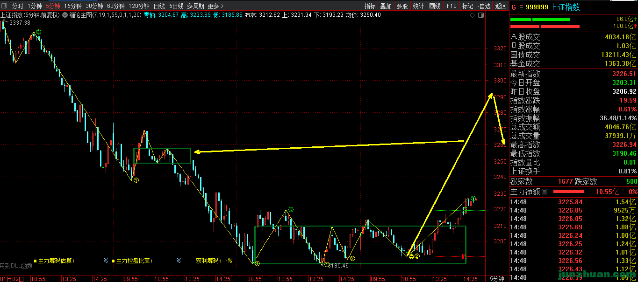Click the 主力净额 value 10.55亿
The height and width of the screenshot is (282, 638).
[x=607, y=191]
